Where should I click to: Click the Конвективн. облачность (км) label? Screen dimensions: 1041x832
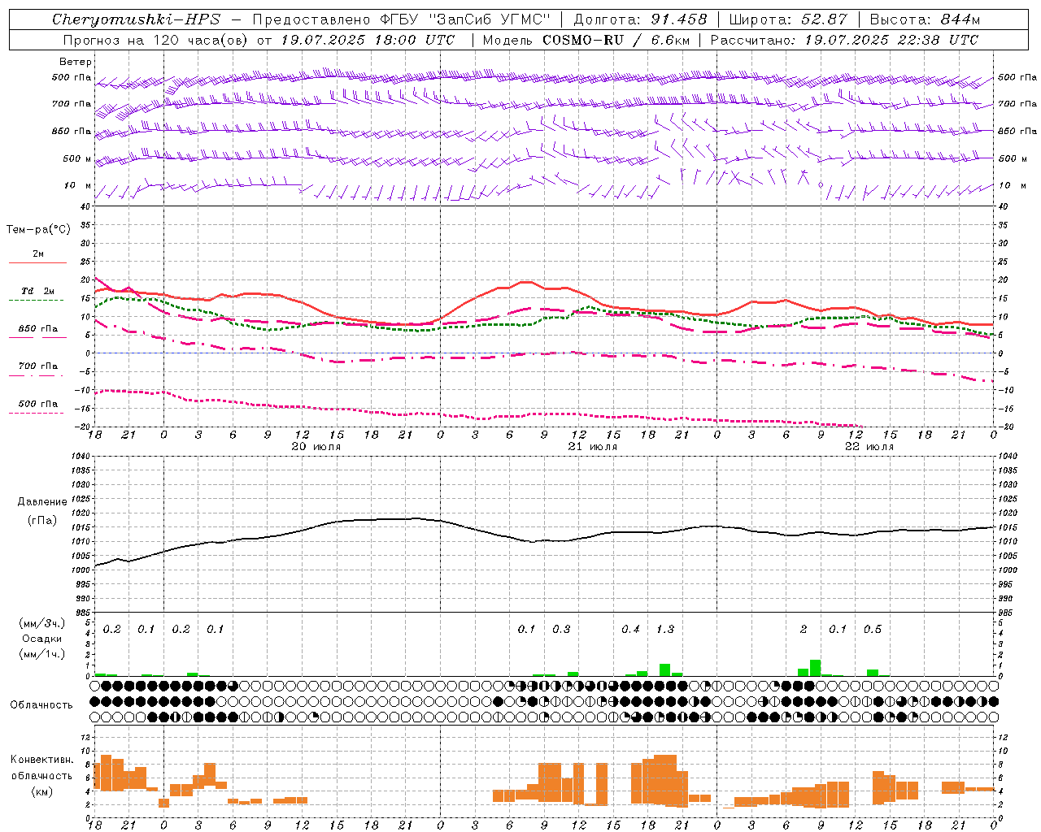[41, 775]
